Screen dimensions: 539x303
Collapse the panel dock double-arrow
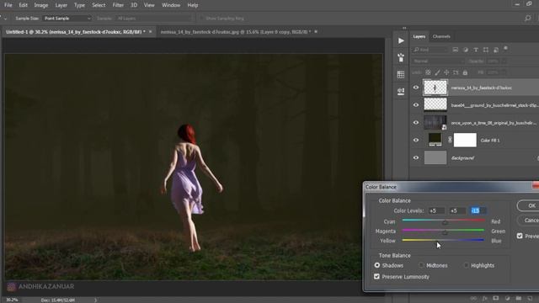(x=404, y=28)
